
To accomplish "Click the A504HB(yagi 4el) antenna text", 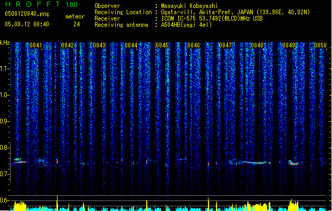I will point(186,25).
